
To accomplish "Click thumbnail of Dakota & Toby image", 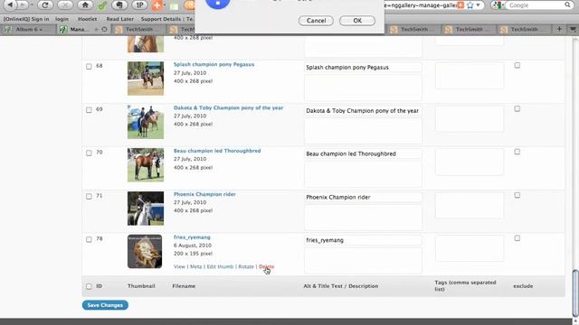I will pos(146,122).
